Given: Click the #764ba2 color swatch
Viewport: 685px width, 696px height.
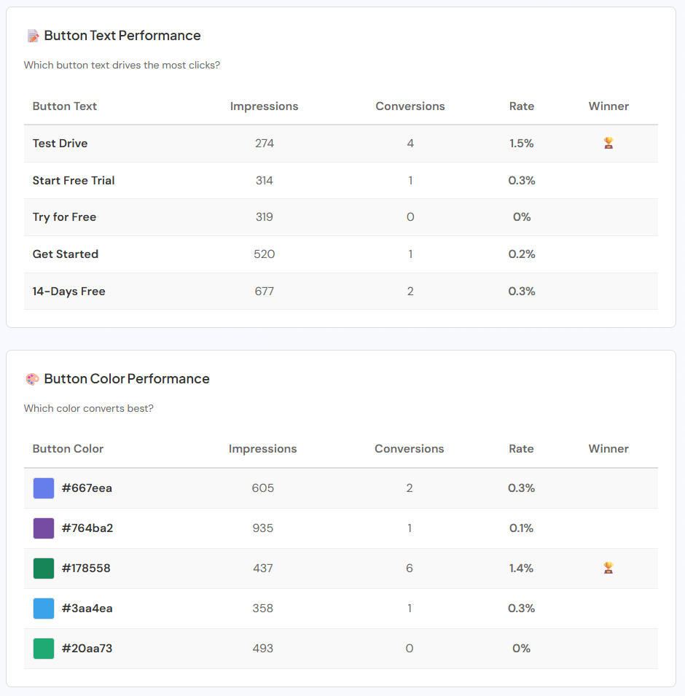Looking at the screenshot, I should coord(42,528).
